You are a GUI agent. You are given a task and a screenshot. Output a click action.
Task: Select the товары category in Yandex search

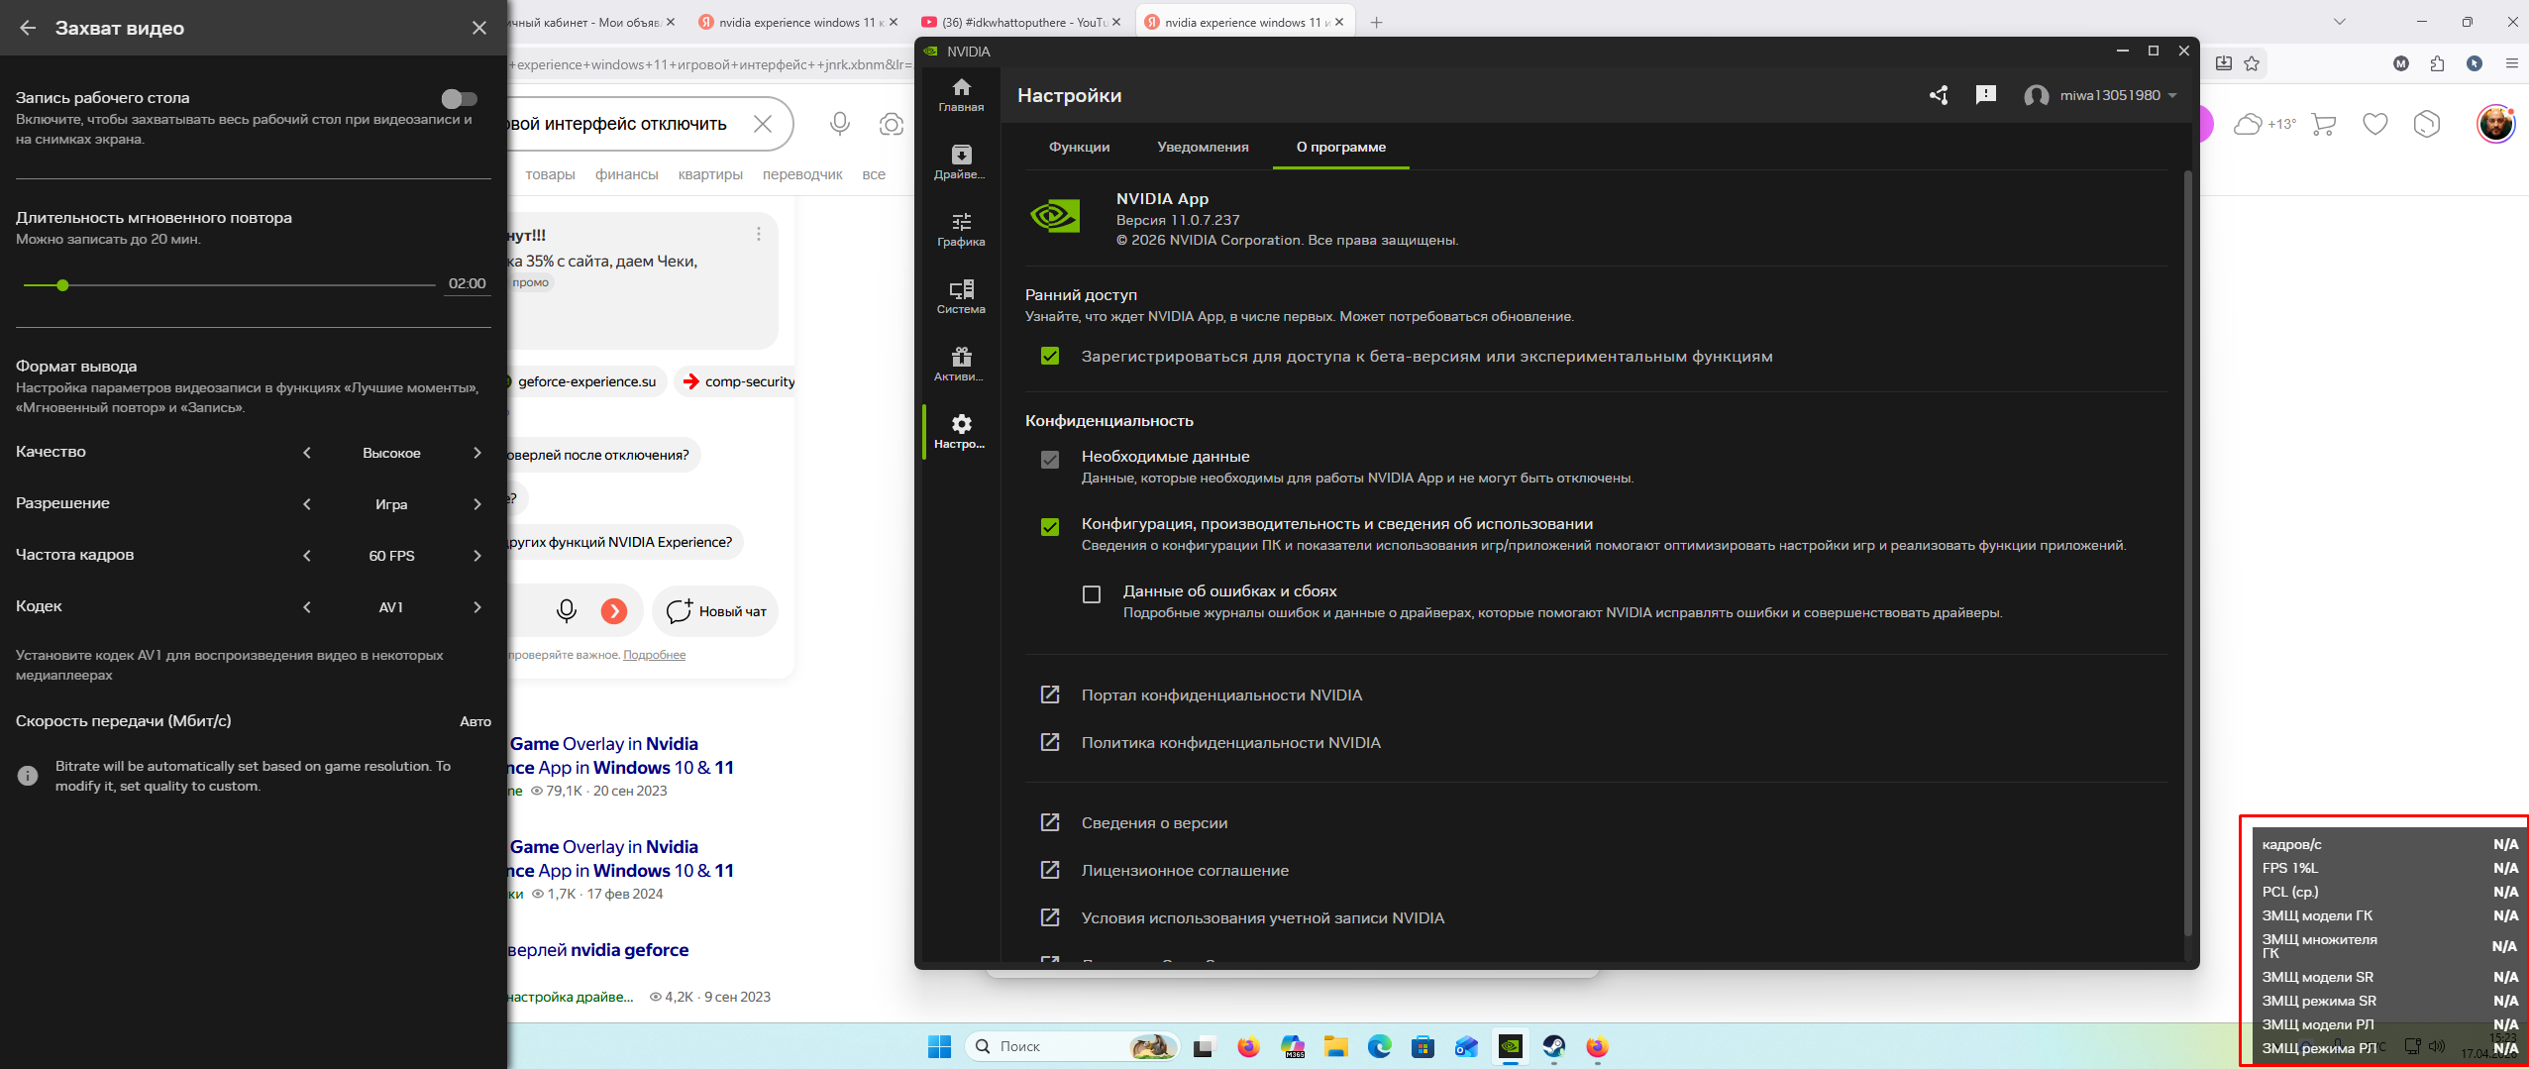[550, 174]
